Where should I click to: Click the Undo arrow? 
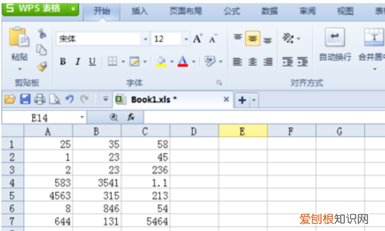pos(70,99)
